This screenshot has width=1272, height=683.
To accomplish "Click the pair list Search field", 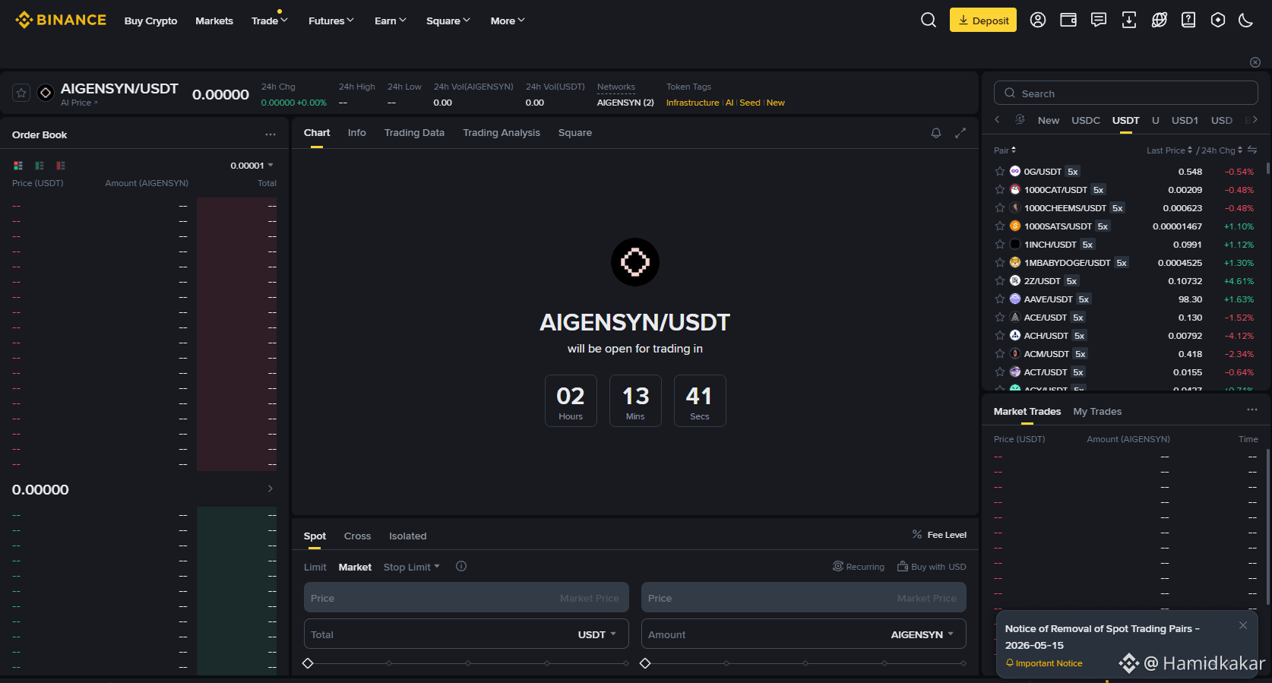I will (1126, 93).
